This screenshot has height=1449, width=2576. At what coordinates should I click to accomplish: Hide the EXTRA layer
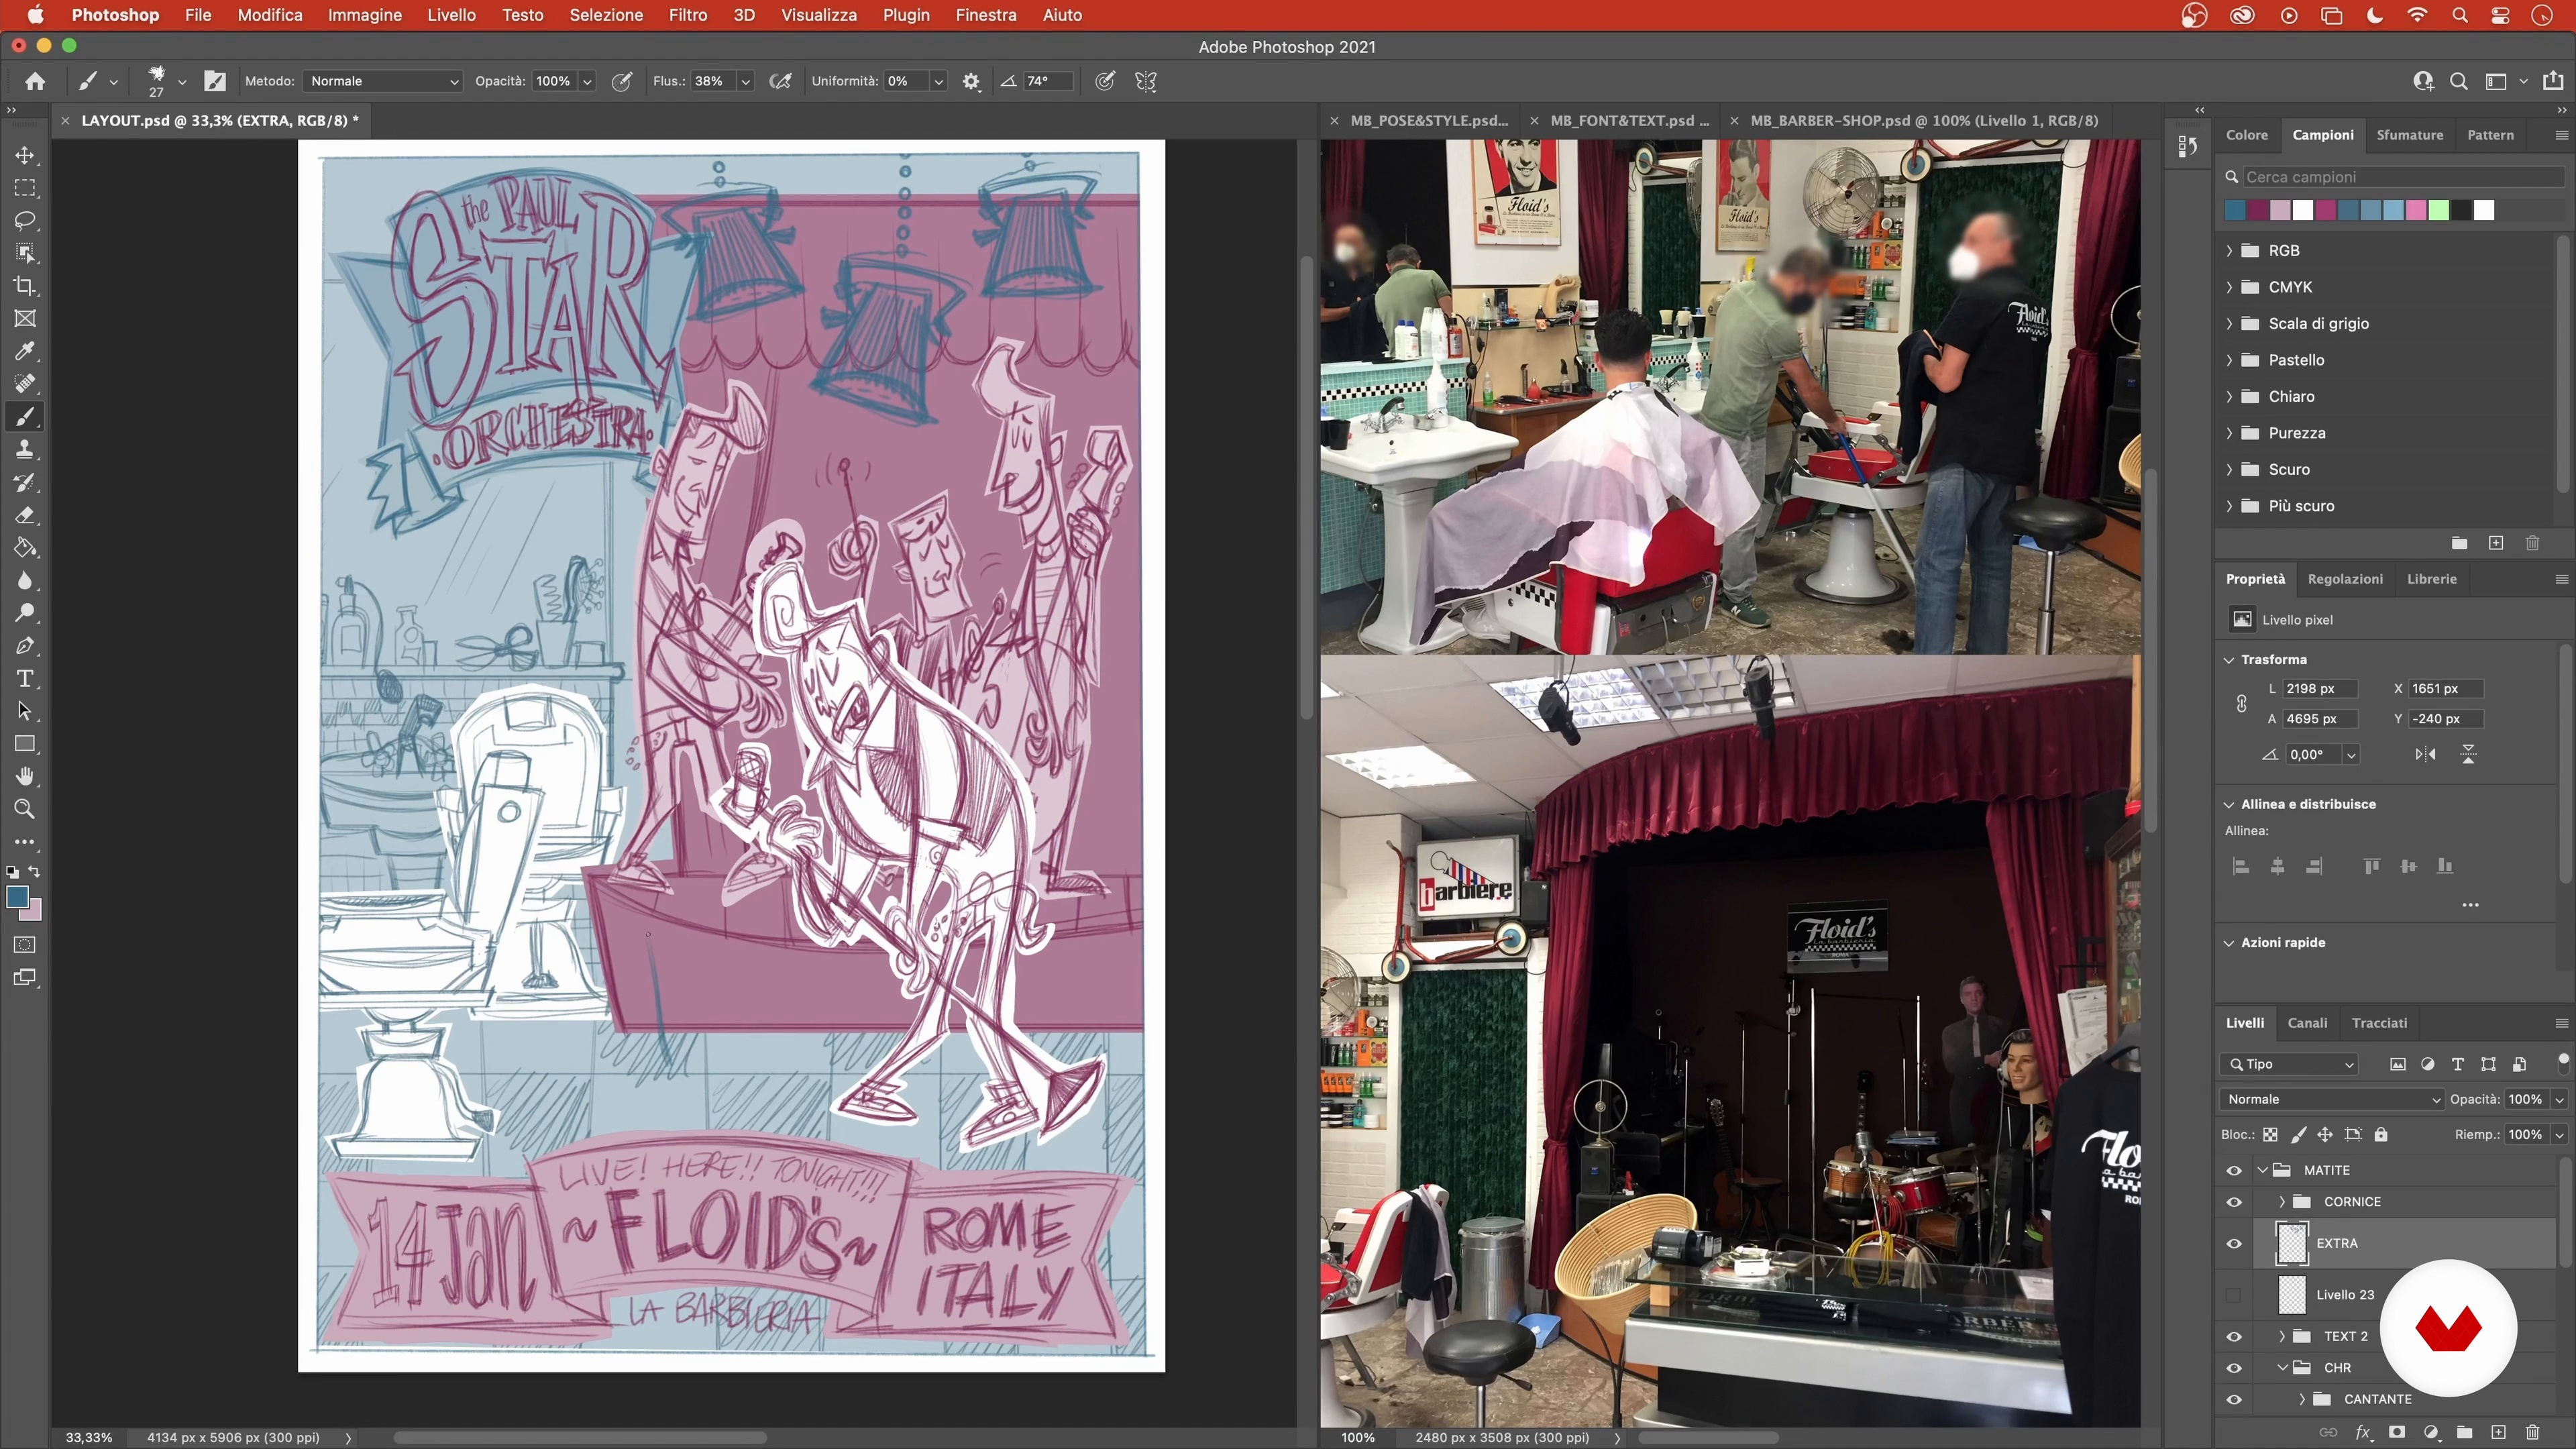pyautogui.click(x=2234, y=1243)
